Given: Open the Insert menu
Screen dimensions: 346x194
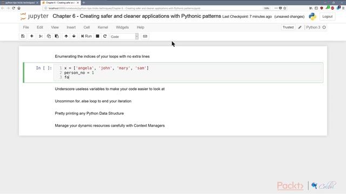Looking at the screenshot, I should coord(71,27).
